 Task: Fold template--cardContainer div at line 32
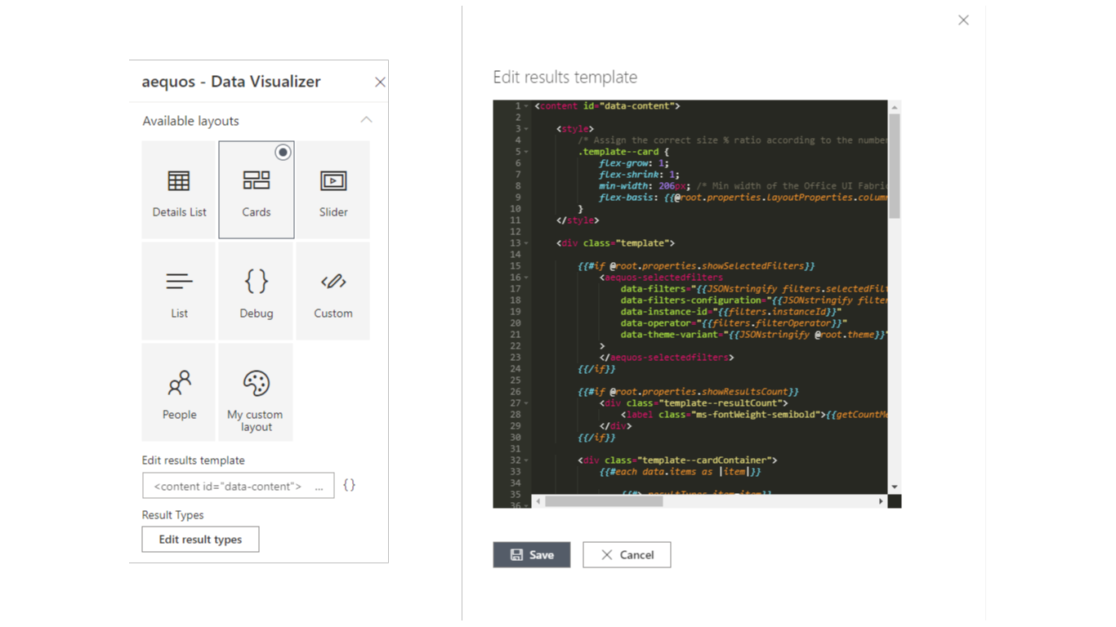526,460
